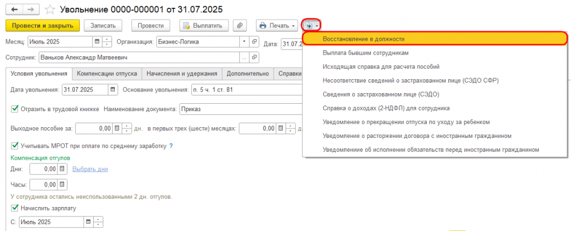This screenshot has height=231, width=571.
Task: Click the Основание увольнения field
Action: 246,89
